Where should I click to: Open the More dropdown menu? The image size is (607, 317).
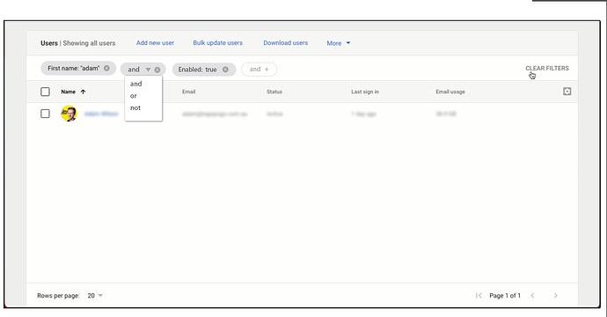[x=339, y=43]
